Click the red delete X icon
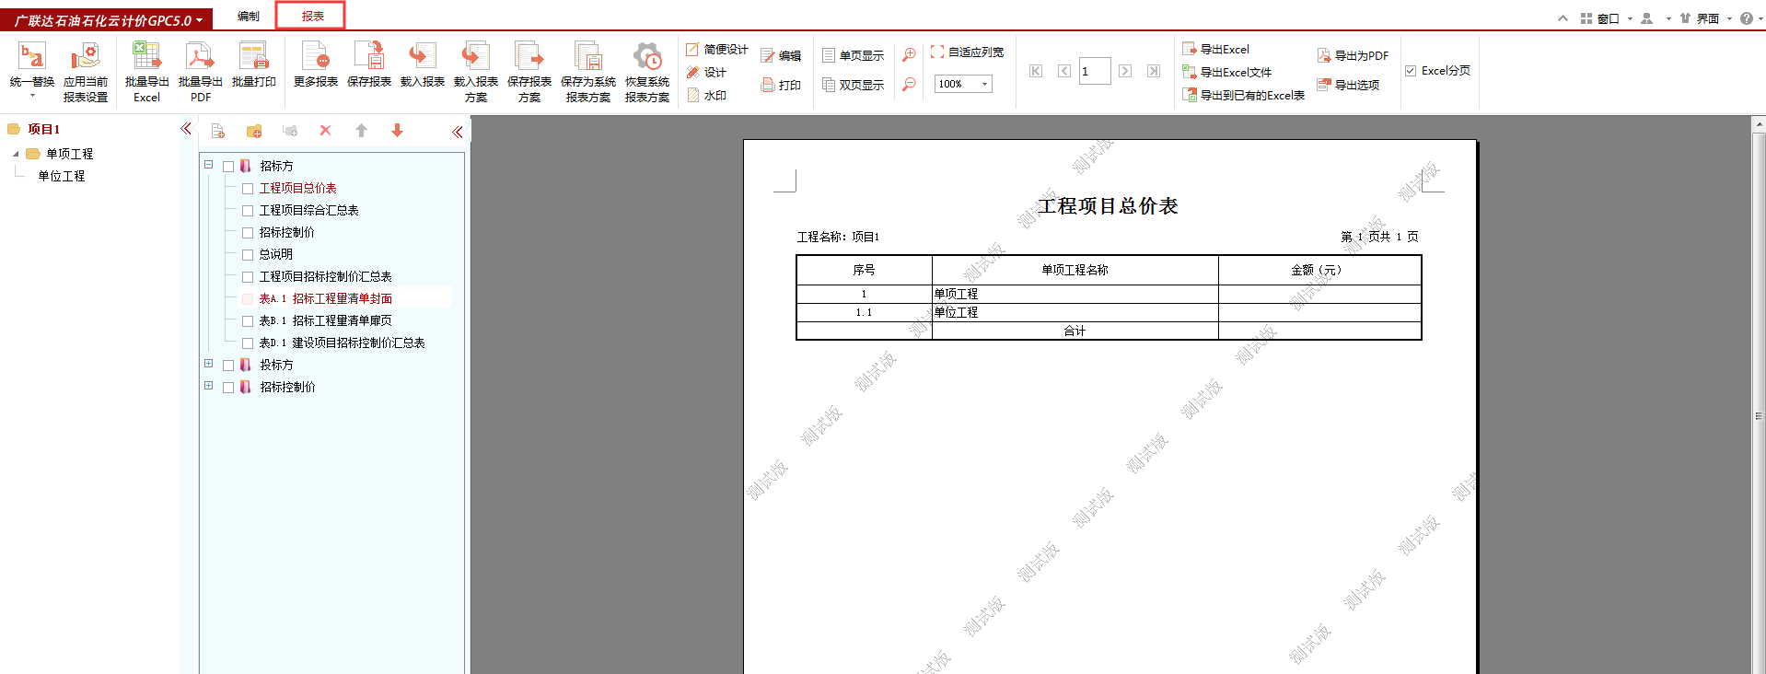The image size is (1766, 674). (x=325, y=131)
